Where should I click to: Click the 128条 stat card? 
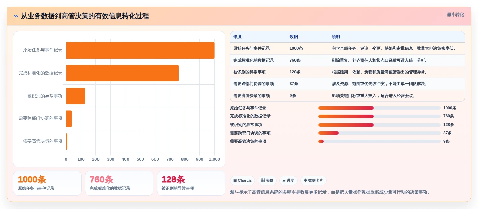pos(191,183)
